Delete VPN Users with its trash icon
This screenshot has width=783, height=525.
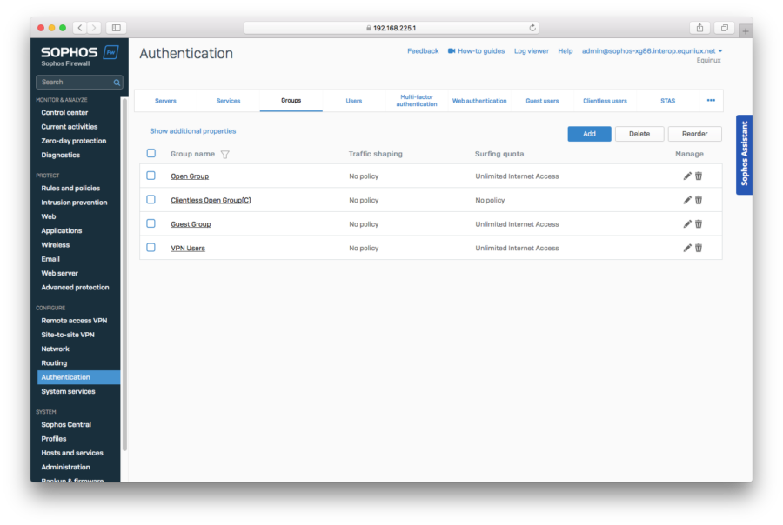click(699, 248)
